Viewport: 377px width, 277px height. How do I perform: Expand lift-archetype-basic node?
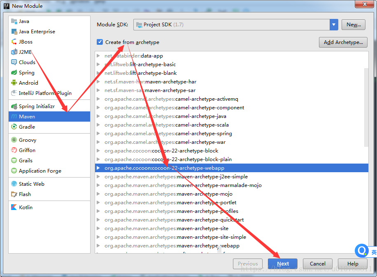point(98,65)
